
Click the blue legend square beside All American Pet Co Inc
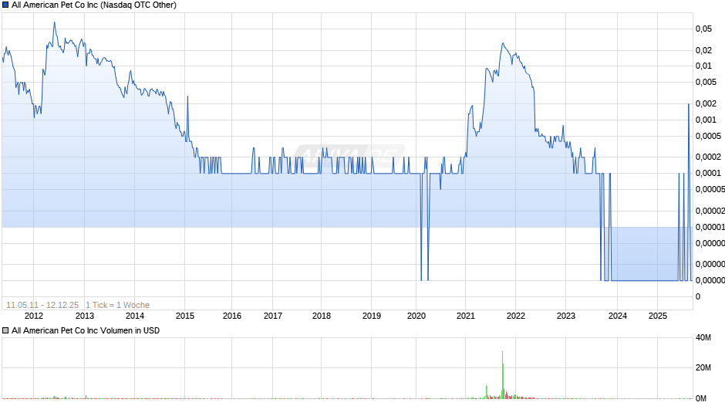[5, 5]
